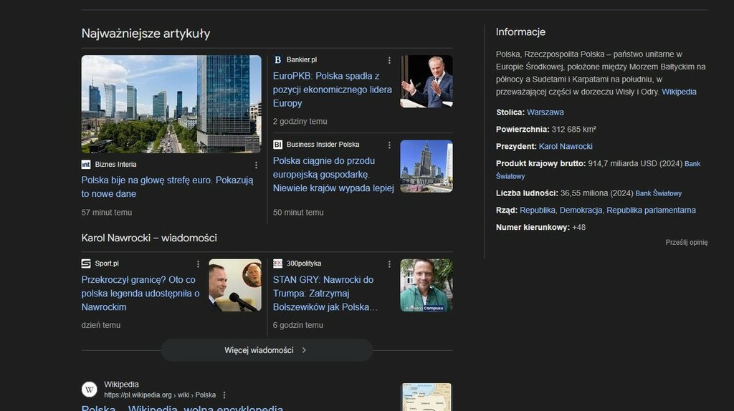Screen dimensions: 734x411
Task: Click the Sport.pl source logo
Action: (86, 263)
